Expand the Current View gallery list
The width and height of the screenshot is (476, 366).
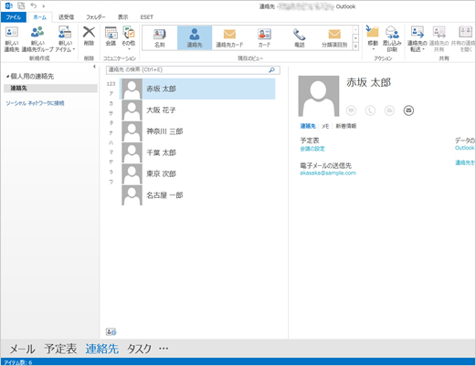tap(355, 47)
